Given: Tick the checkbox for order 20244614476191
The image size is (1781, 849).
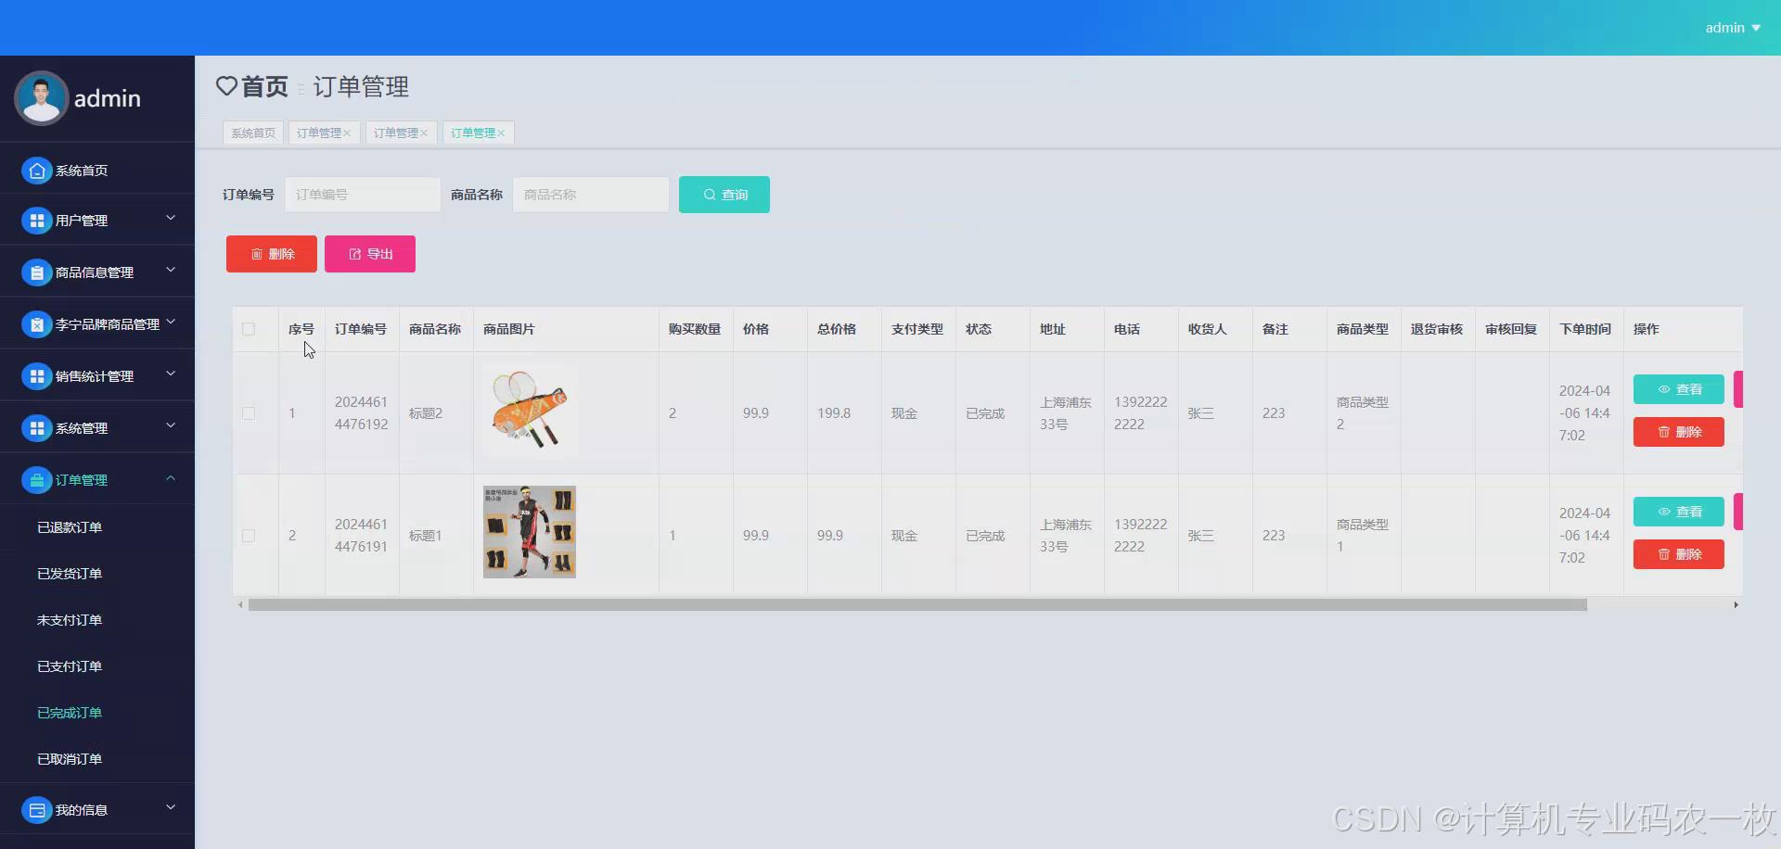Looking at the screenshot, I should pyautogui.click(x=249, y=536).
